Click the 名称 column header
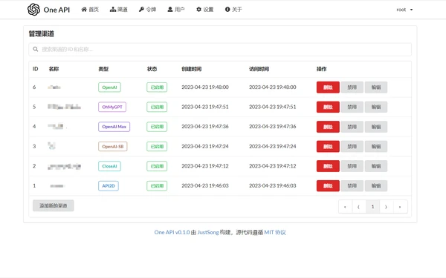The width and height of the screenshot is (446, 278). coord(54,69)
